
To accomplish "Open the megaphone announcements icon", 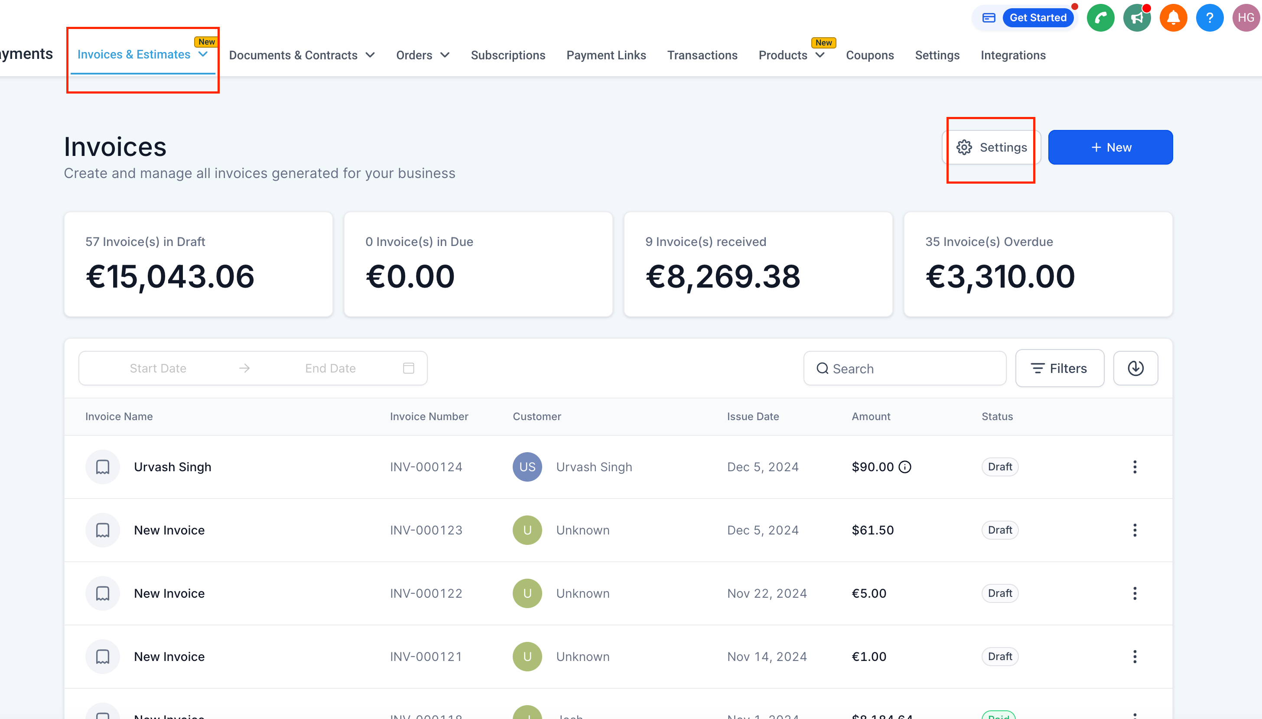I will tap(1137, 18).
